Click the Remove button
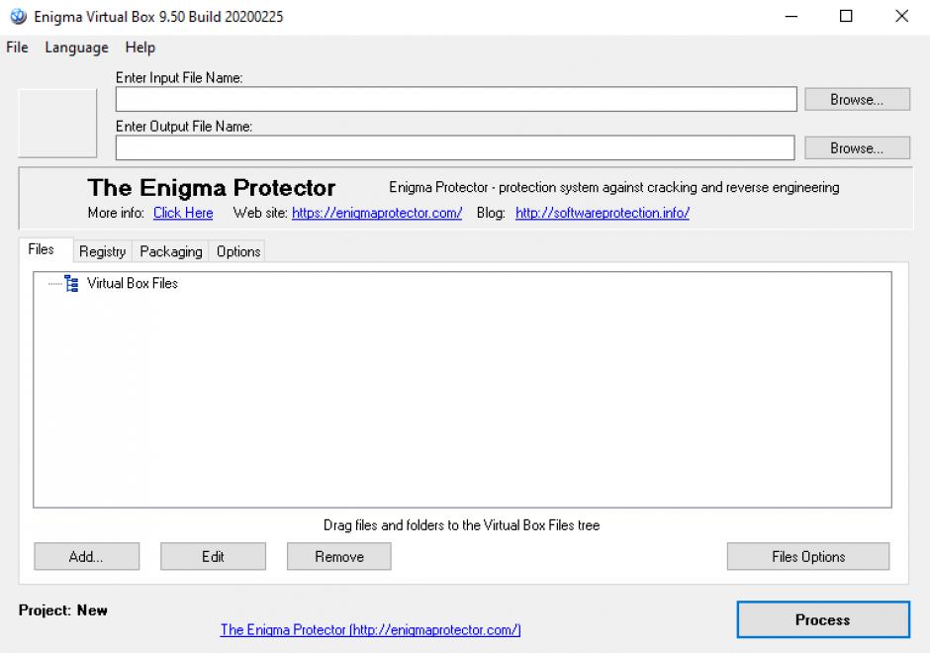This screenshot has height=653, width=930. pos(339,556)
